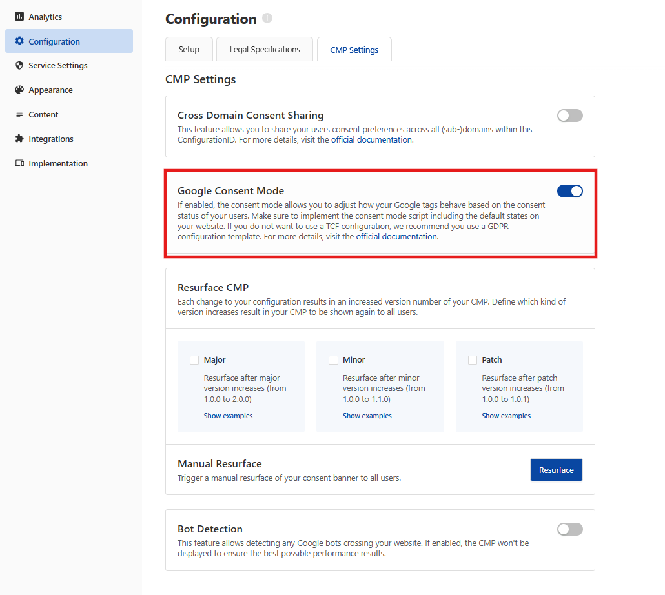Enable Cross Domain Consent Sharing toggle
This screenshot has height=595, width=665.
coord(570,116)
